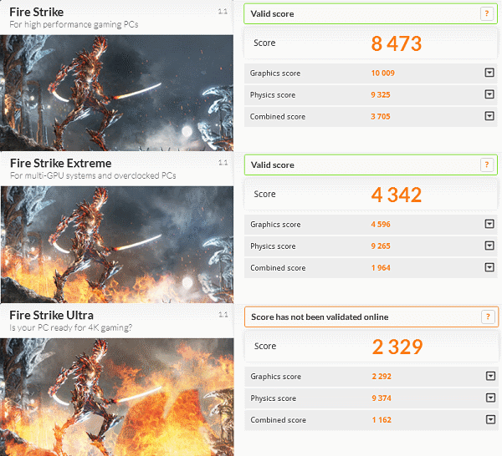Expand Fire Strike Combined score 3 705 details
The width and height of the screenshot is (502, 456).
489,116
